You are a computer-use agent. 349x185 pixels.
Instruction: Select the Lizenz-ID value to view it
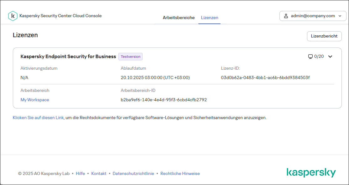(x=265, y=77)
